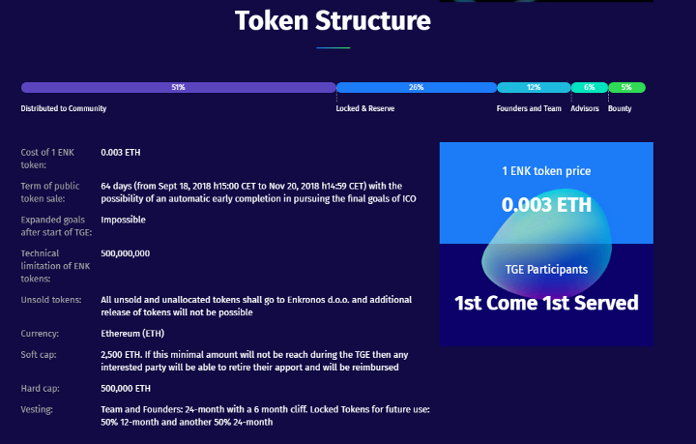
Task: Click the Locked & Reserve label
Action: 364,108
